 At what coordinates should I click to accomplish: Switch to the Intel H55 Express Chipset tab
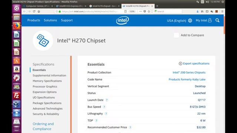coord(71,6)
